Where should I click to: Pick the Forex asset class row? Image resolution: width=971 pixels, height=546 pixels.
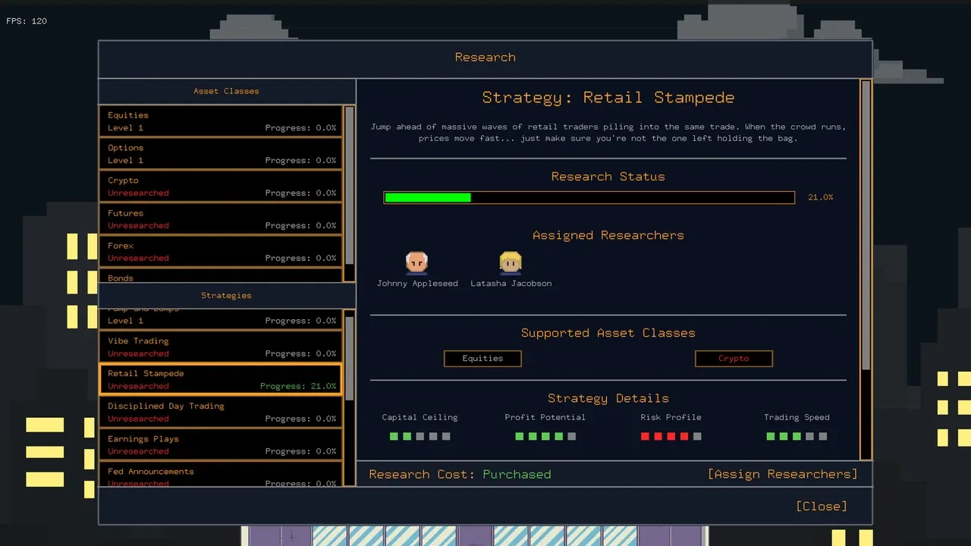click(x=221, y=252)
